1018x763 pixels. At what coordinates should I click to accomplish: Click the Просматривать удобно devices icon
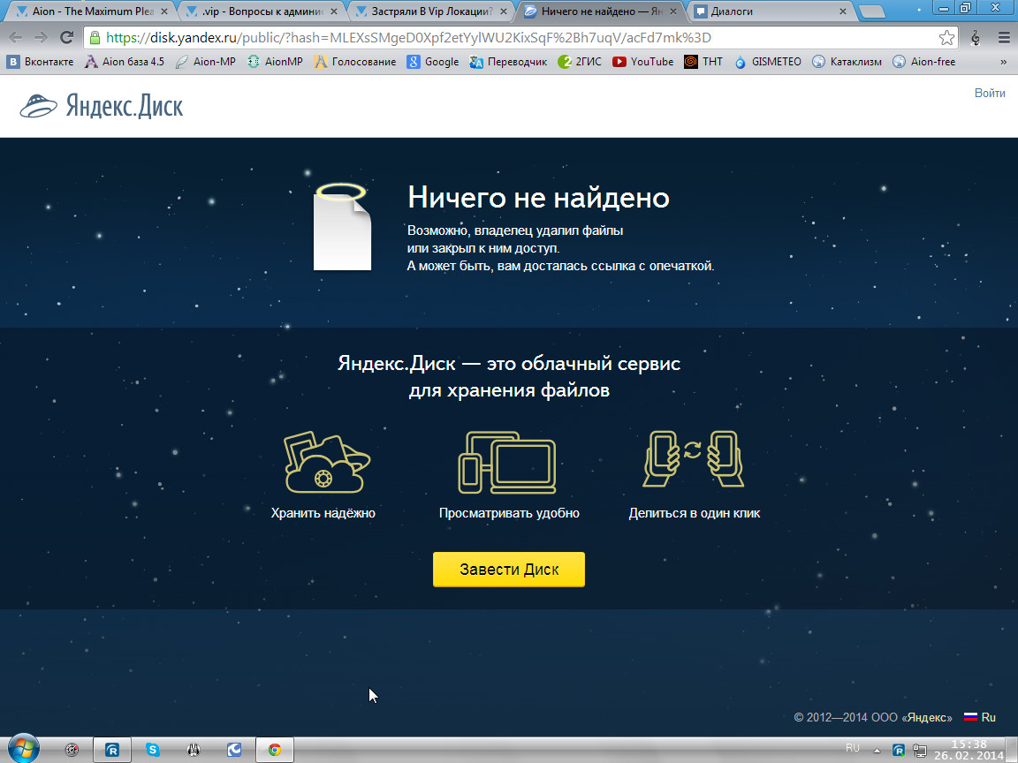click(x=507, y=463)
